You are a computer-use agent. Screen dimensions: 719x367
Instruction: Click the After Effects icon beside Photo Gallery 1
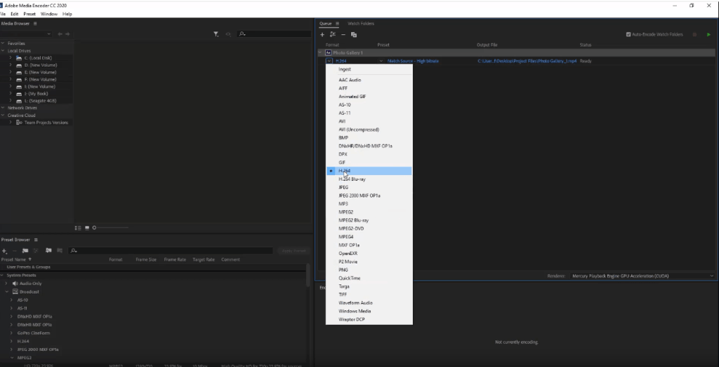328,53
